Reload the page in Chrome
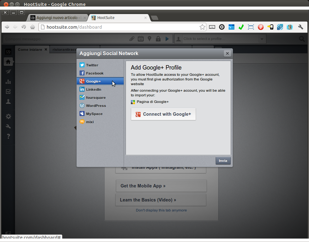Screen dimensions: 309x242 tap(24, 27)
